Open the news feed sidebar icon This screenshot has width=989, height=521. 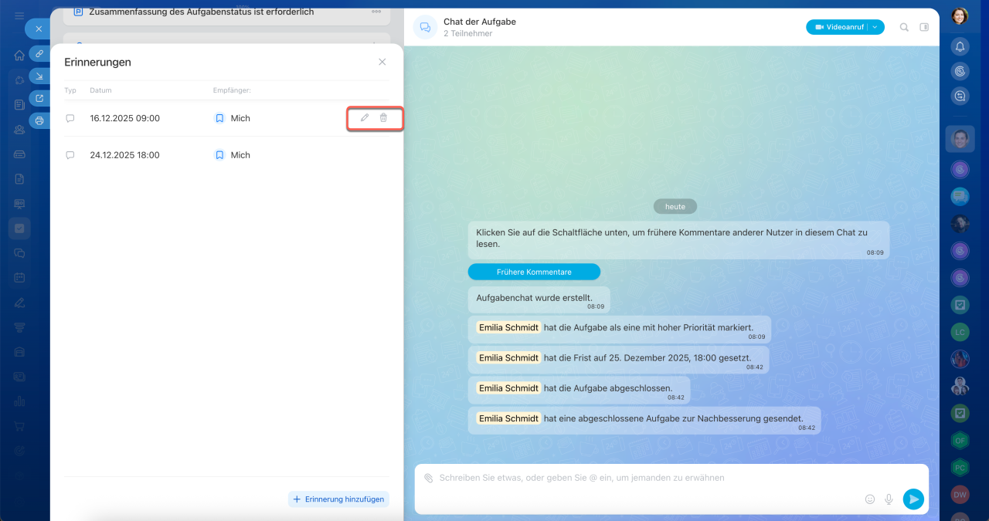pos(19,104)
